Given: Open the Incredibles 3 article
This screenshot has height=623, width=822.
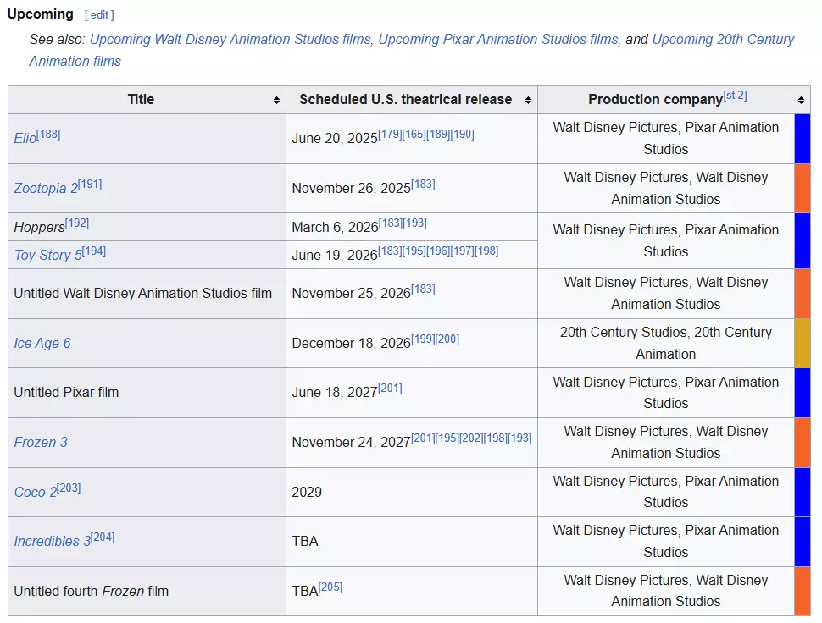Looking at the screenshot, I should tap(53, 542).
